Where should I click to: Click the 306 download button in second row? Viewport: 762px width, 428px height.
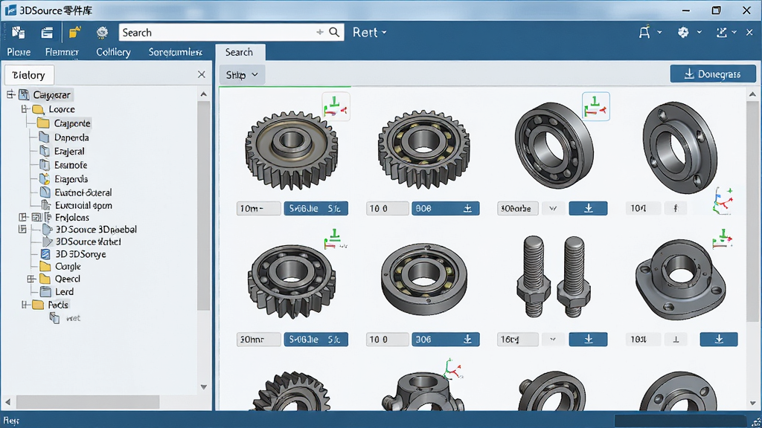446,339
